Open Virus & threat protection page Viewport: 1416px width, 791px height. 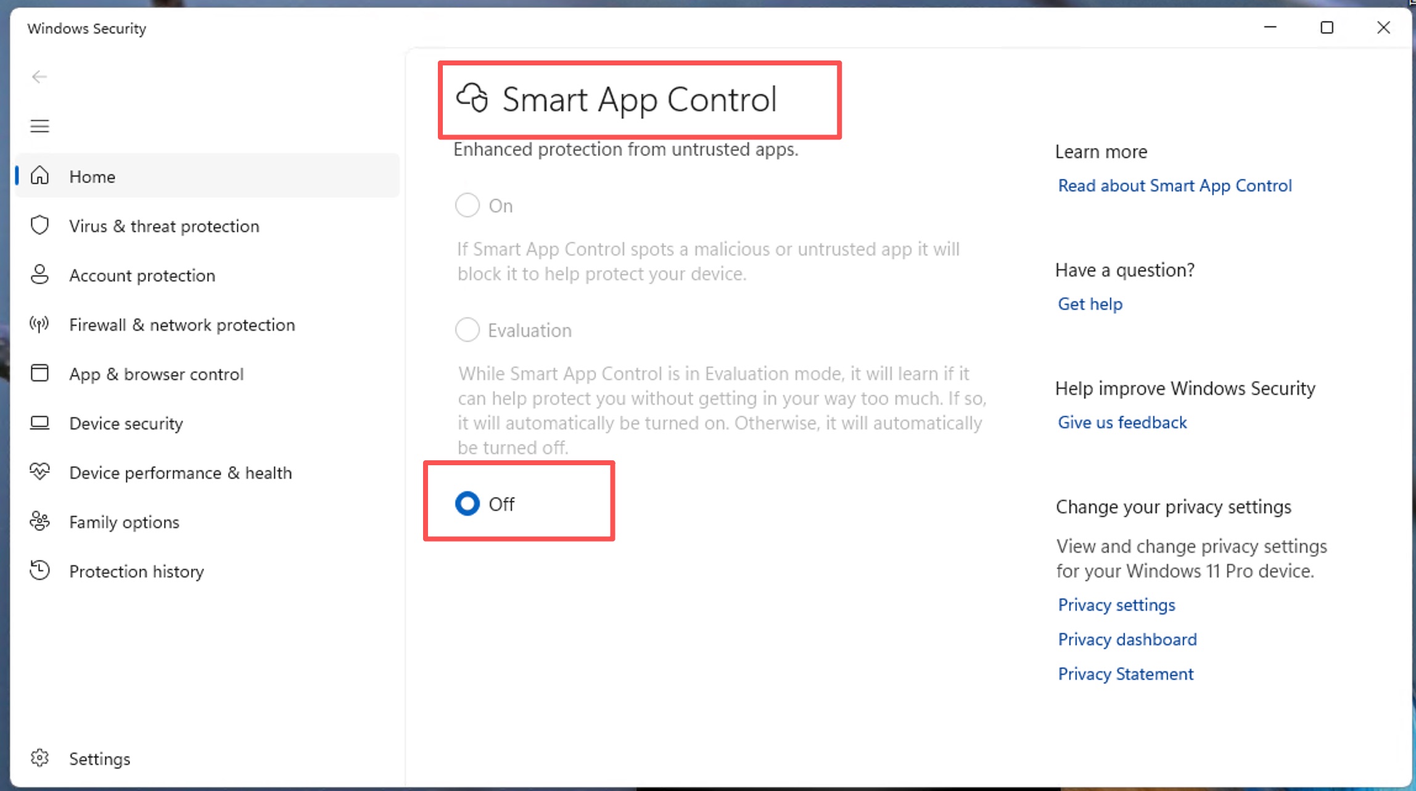click(207, 226)
